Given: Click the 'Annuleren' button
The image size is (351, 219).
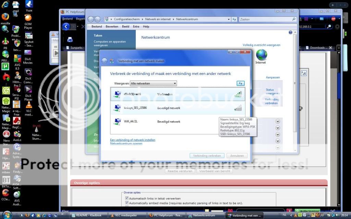Looking at the screenshot, I should click(237, 156).
